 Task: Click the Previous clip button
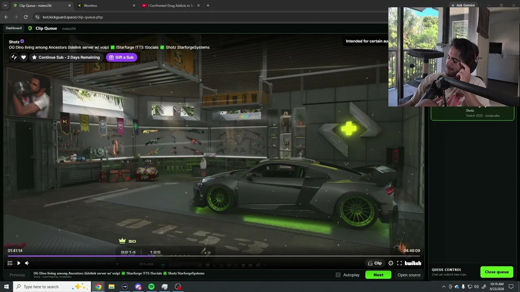[x=17, y=275]
